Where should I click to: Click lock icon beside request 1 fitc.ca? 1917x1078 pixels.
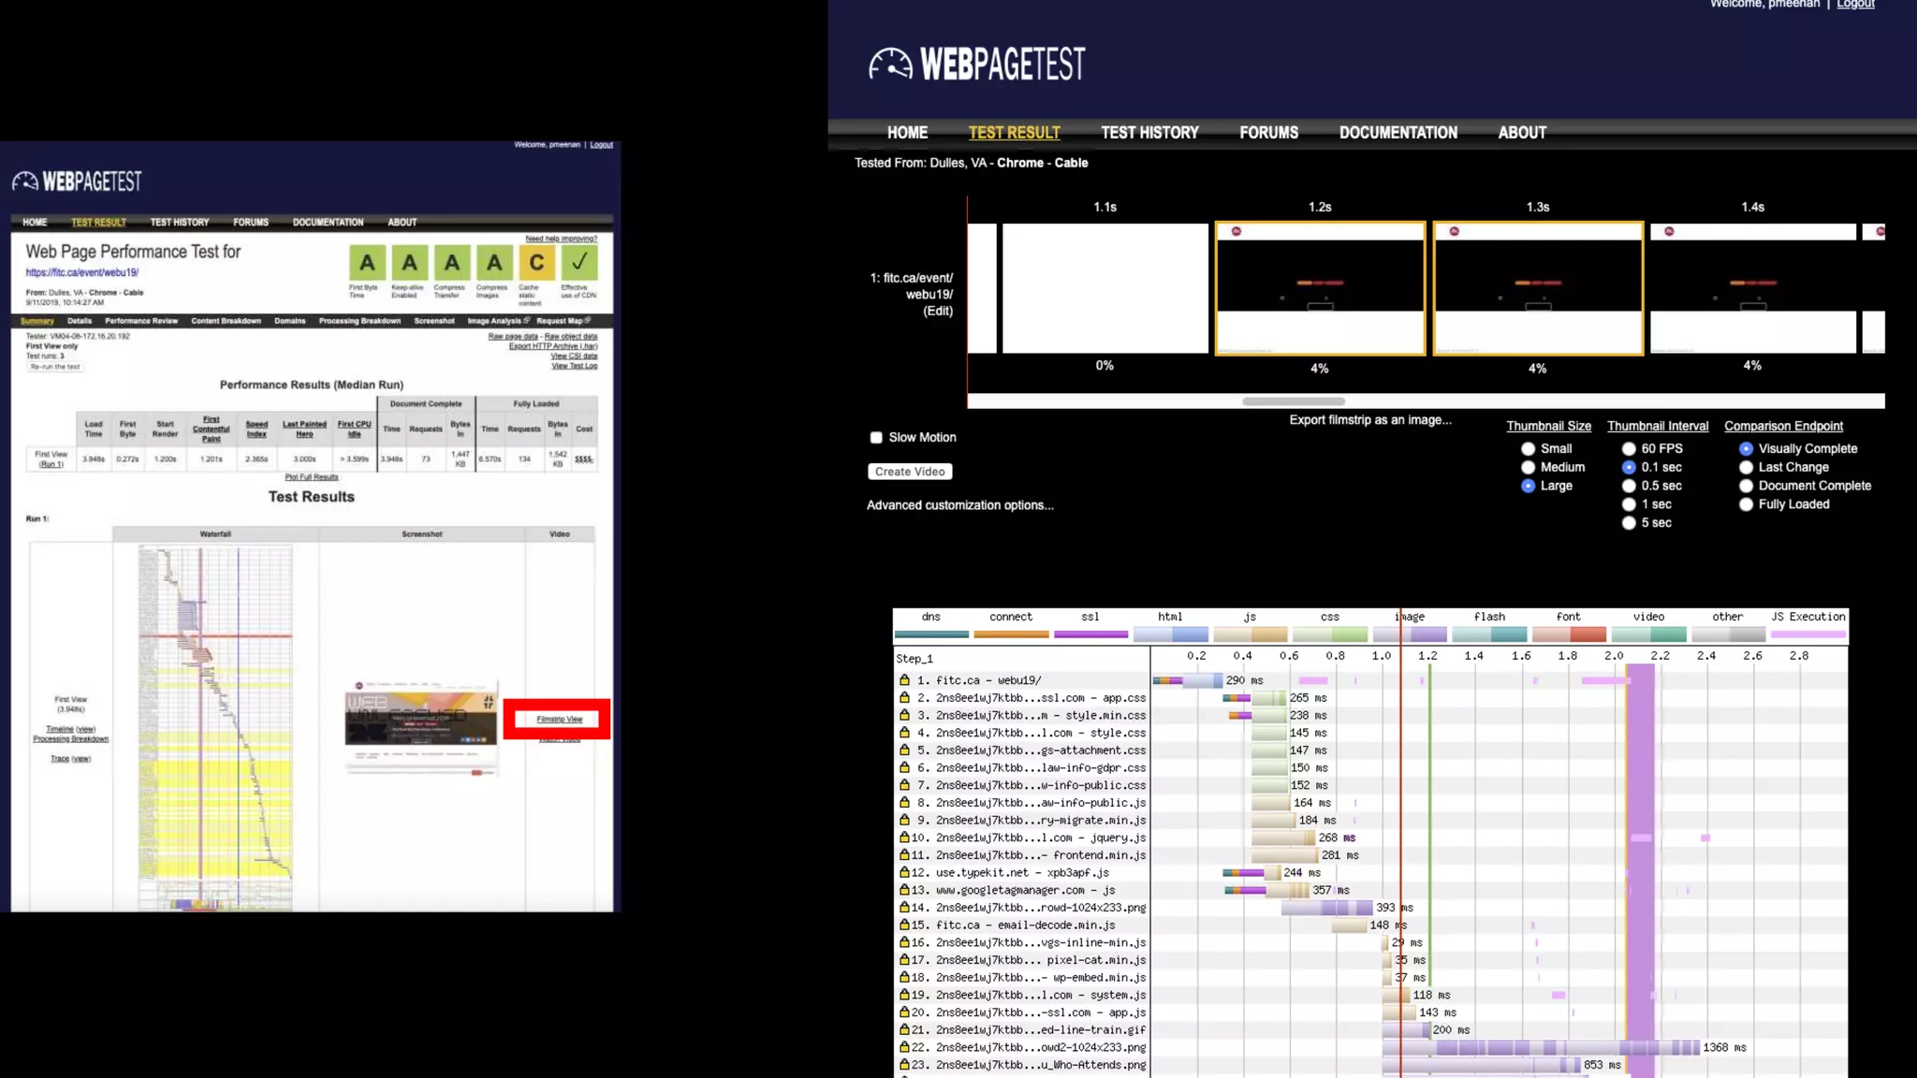904,680
